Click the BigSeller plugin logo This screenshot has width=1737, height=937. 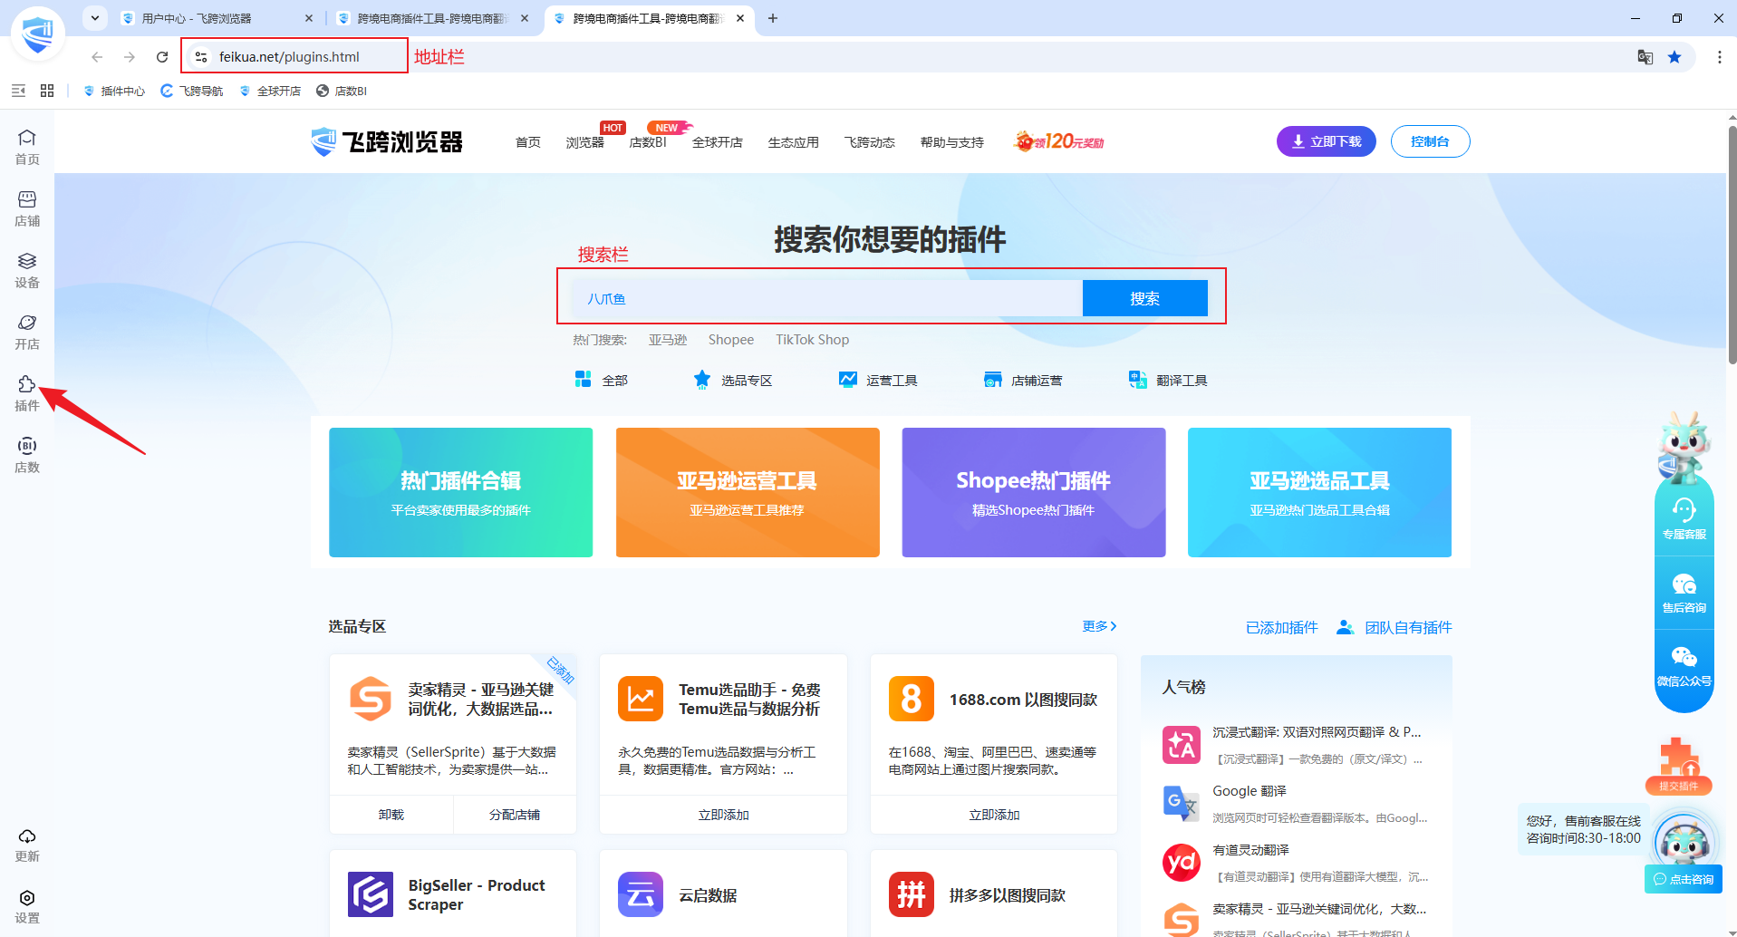(x=371, y=894)
